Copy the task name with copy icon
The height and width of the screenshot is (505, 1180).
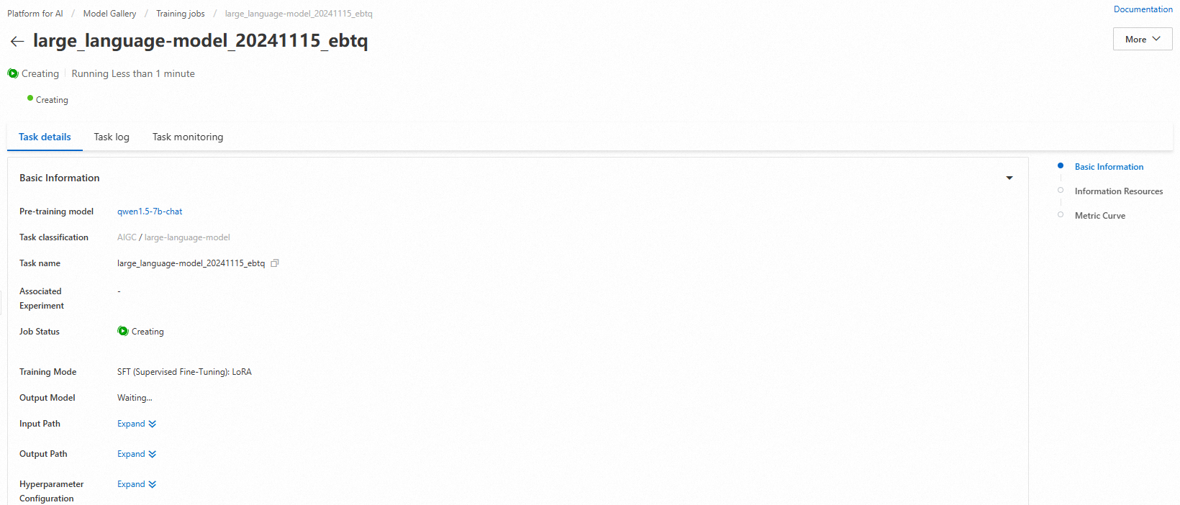click(275, 263)
